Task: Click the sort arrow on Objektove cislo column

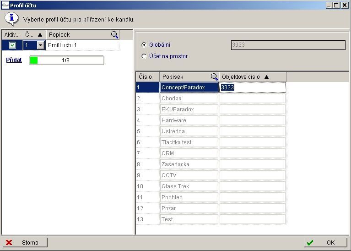Action: pyautogui.click(x=267, y=77)
